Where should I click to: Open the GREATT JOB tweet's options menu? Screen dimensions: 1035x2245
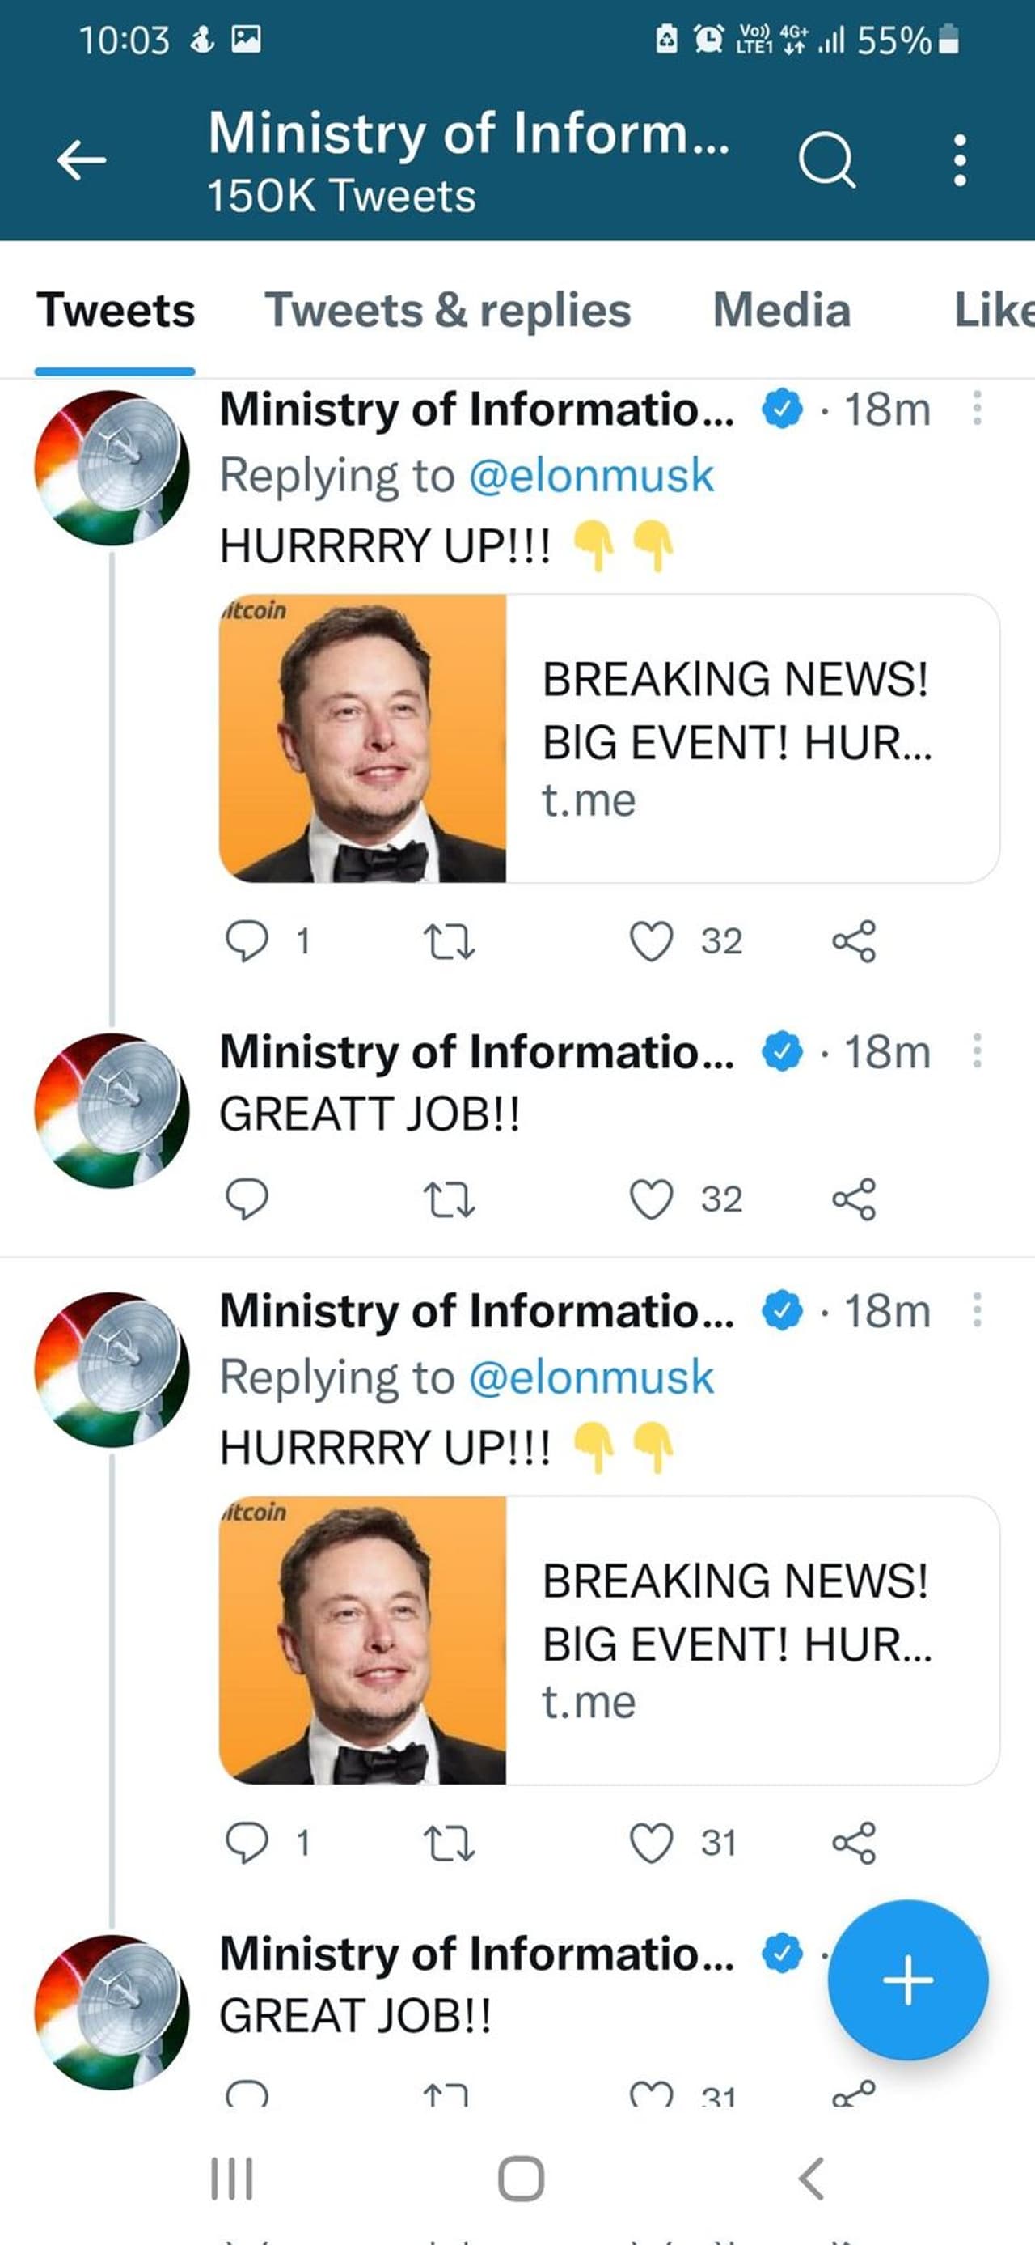[977, 1050]
